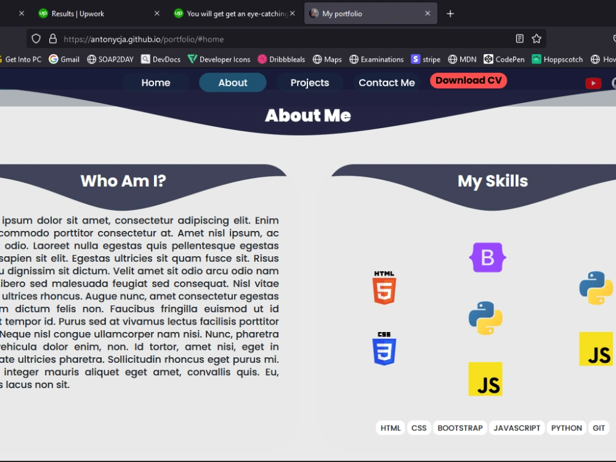Open the DevDocs bookmark
Image resolution: width=616 pixels, height=462 pixels.
pos(161,59)
